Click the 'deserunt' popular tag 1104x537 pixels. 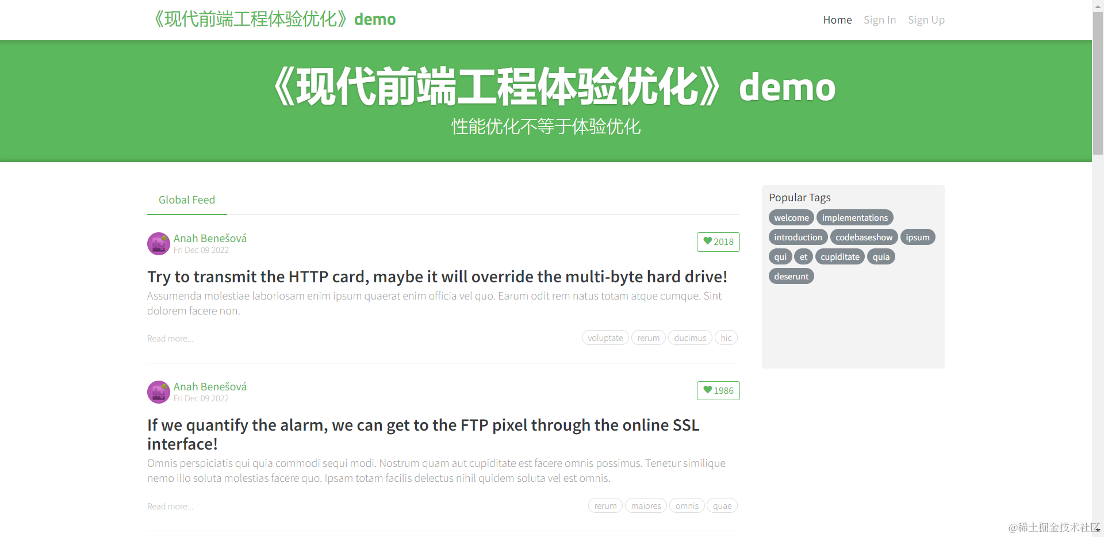click(x=791, y=277)
